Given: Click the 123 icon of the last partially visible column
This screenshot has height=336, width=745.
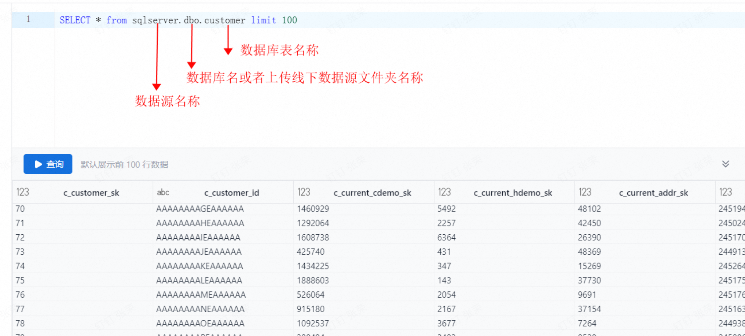Looking at the screenshot, I should click(x=725, y=193).
